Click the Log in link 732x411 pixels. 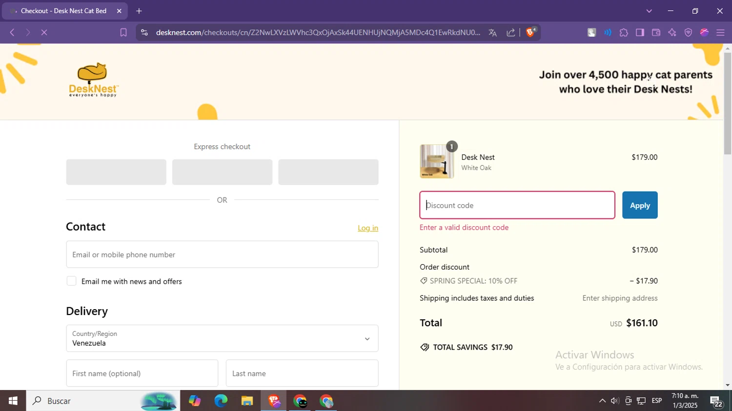[x=368, y=228]
